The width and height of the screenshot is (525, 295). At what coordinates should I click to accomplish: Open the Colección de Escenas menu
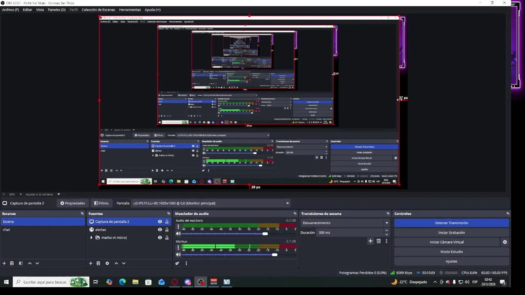pyautogui.click(x=98, y=9)
